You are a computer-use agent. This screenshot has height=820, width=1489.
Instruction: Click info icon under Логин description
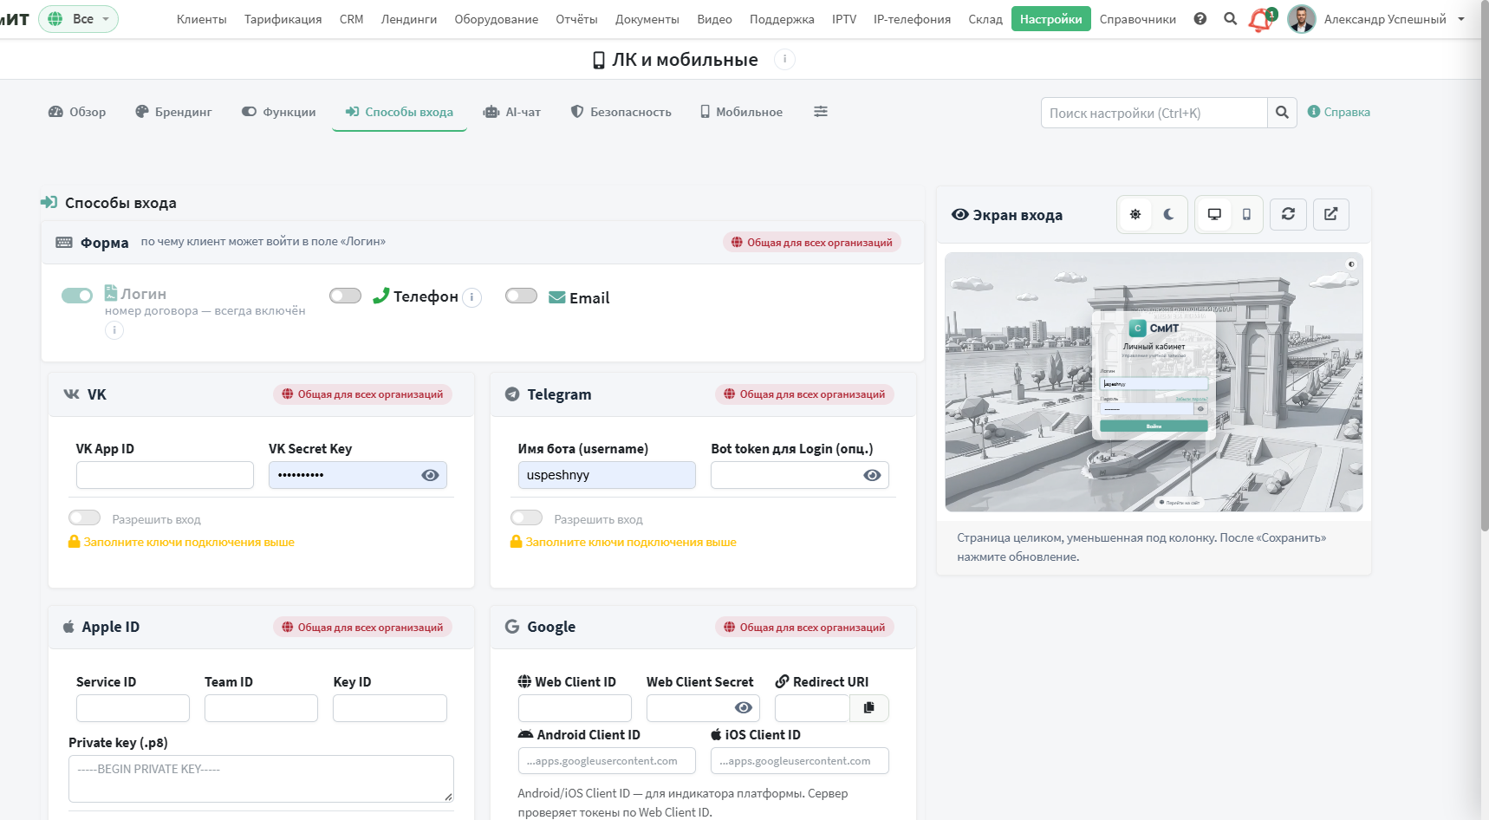tap(114, 330)
